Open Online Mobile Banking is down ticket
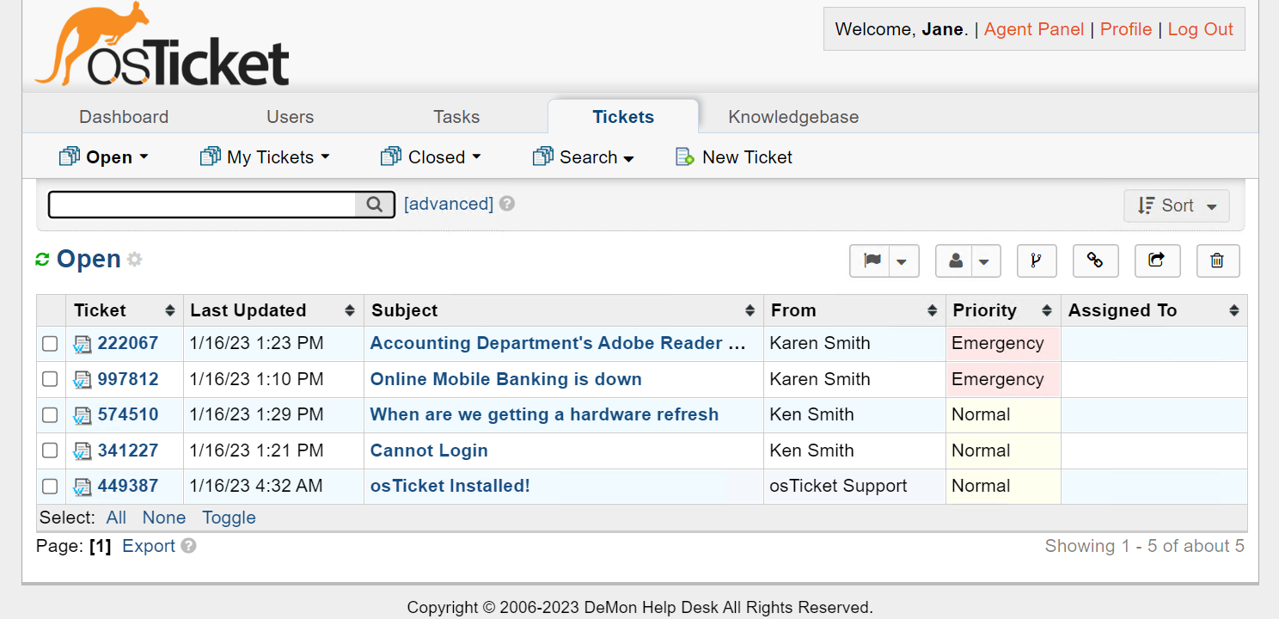The image size is (1279, 619). click(506, 379)
